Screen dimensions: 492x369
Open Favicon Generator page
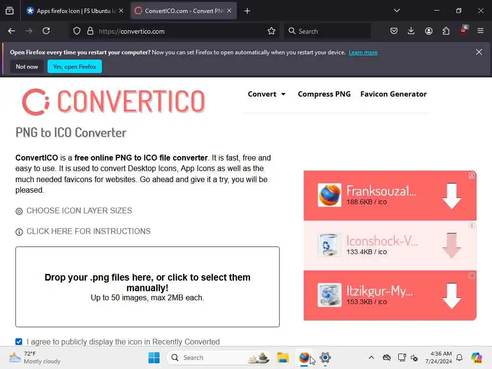(x=394, y=94)
